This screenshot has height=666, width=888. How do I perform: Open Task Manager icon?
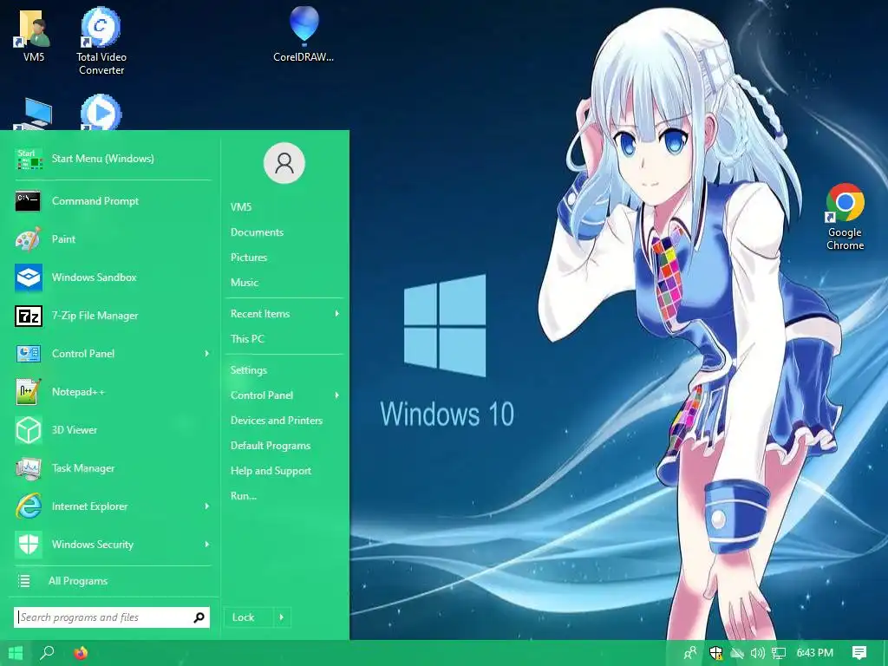29,468
